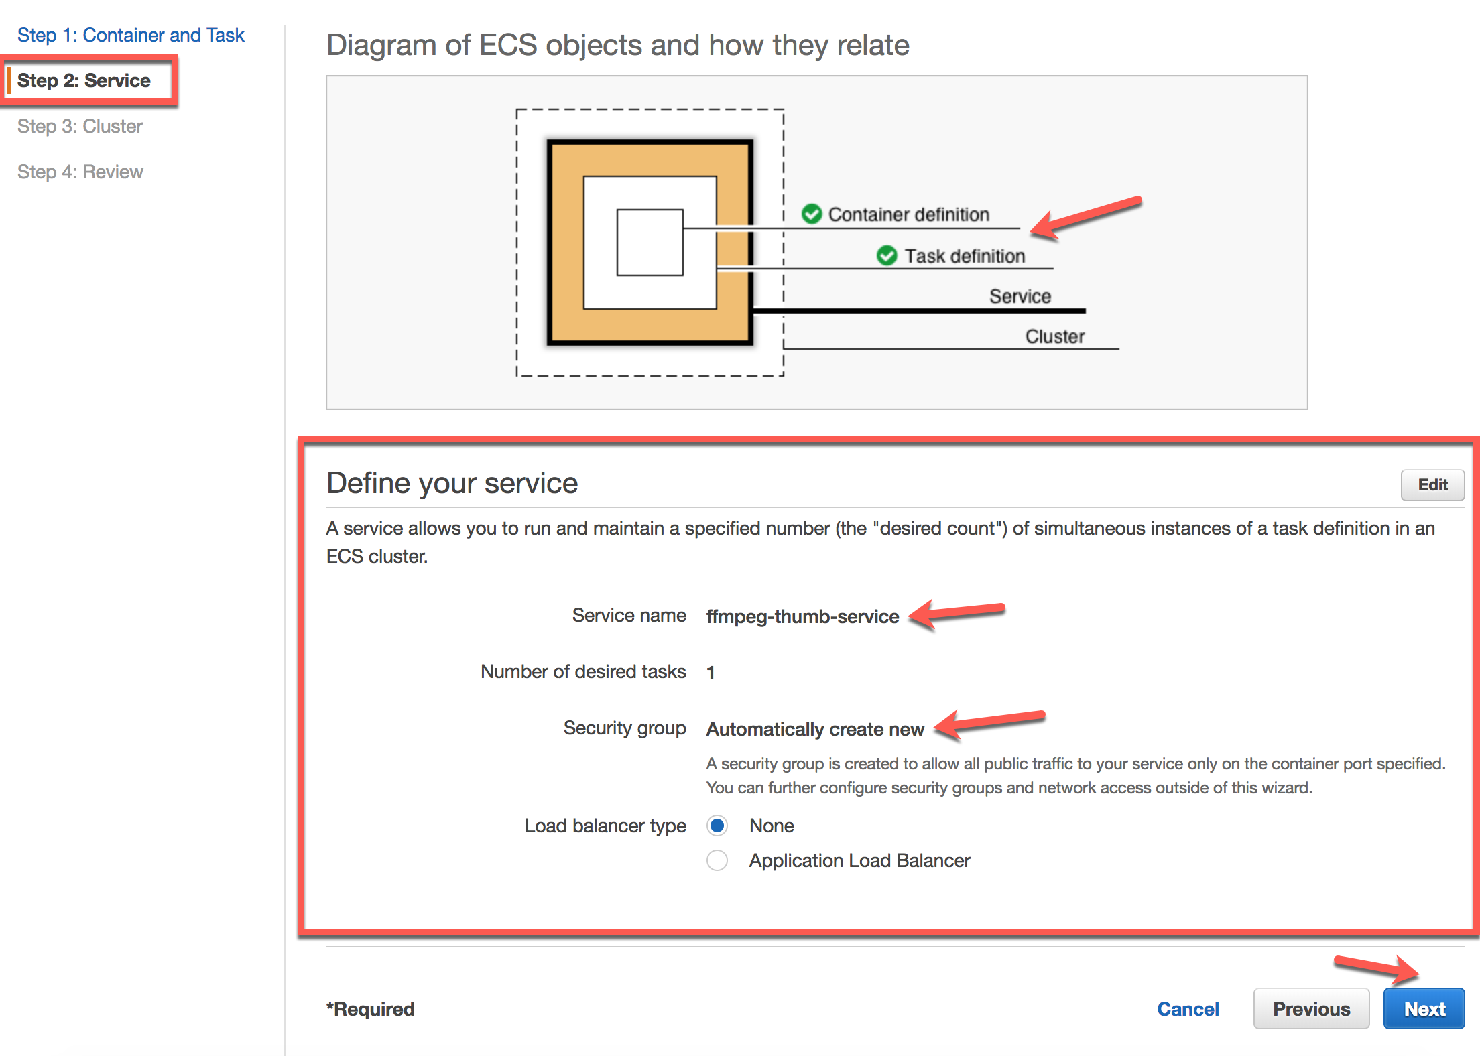
Task: Click the Next button
Action: (x=1424, y=1008)
